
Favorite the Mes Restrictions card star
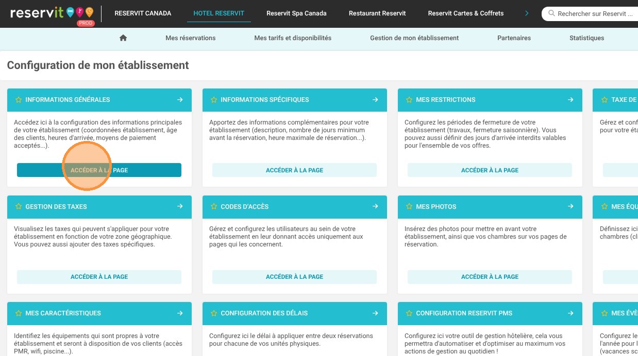pos(409,100)
